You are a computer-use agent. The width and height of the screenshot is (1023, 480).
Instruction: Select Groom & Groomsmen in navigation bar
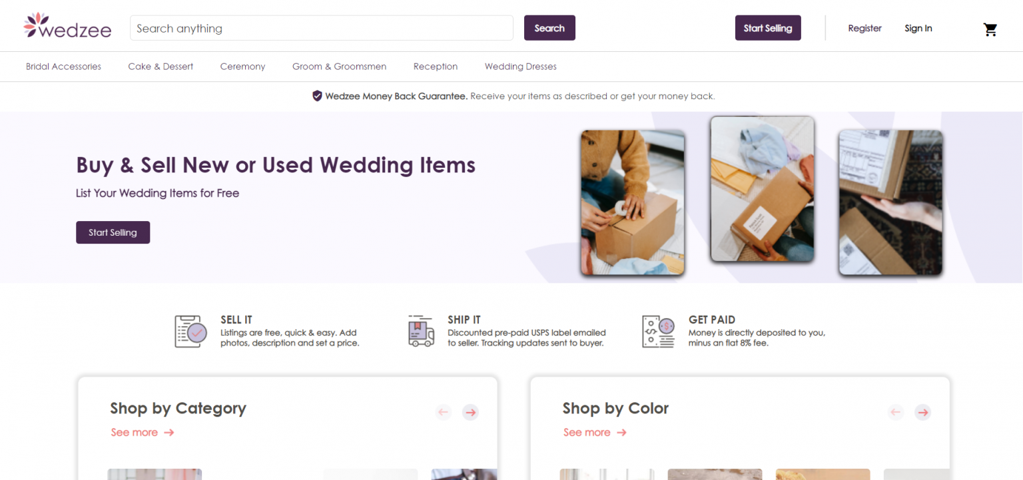pyautogui.click(x=339, y=67)
